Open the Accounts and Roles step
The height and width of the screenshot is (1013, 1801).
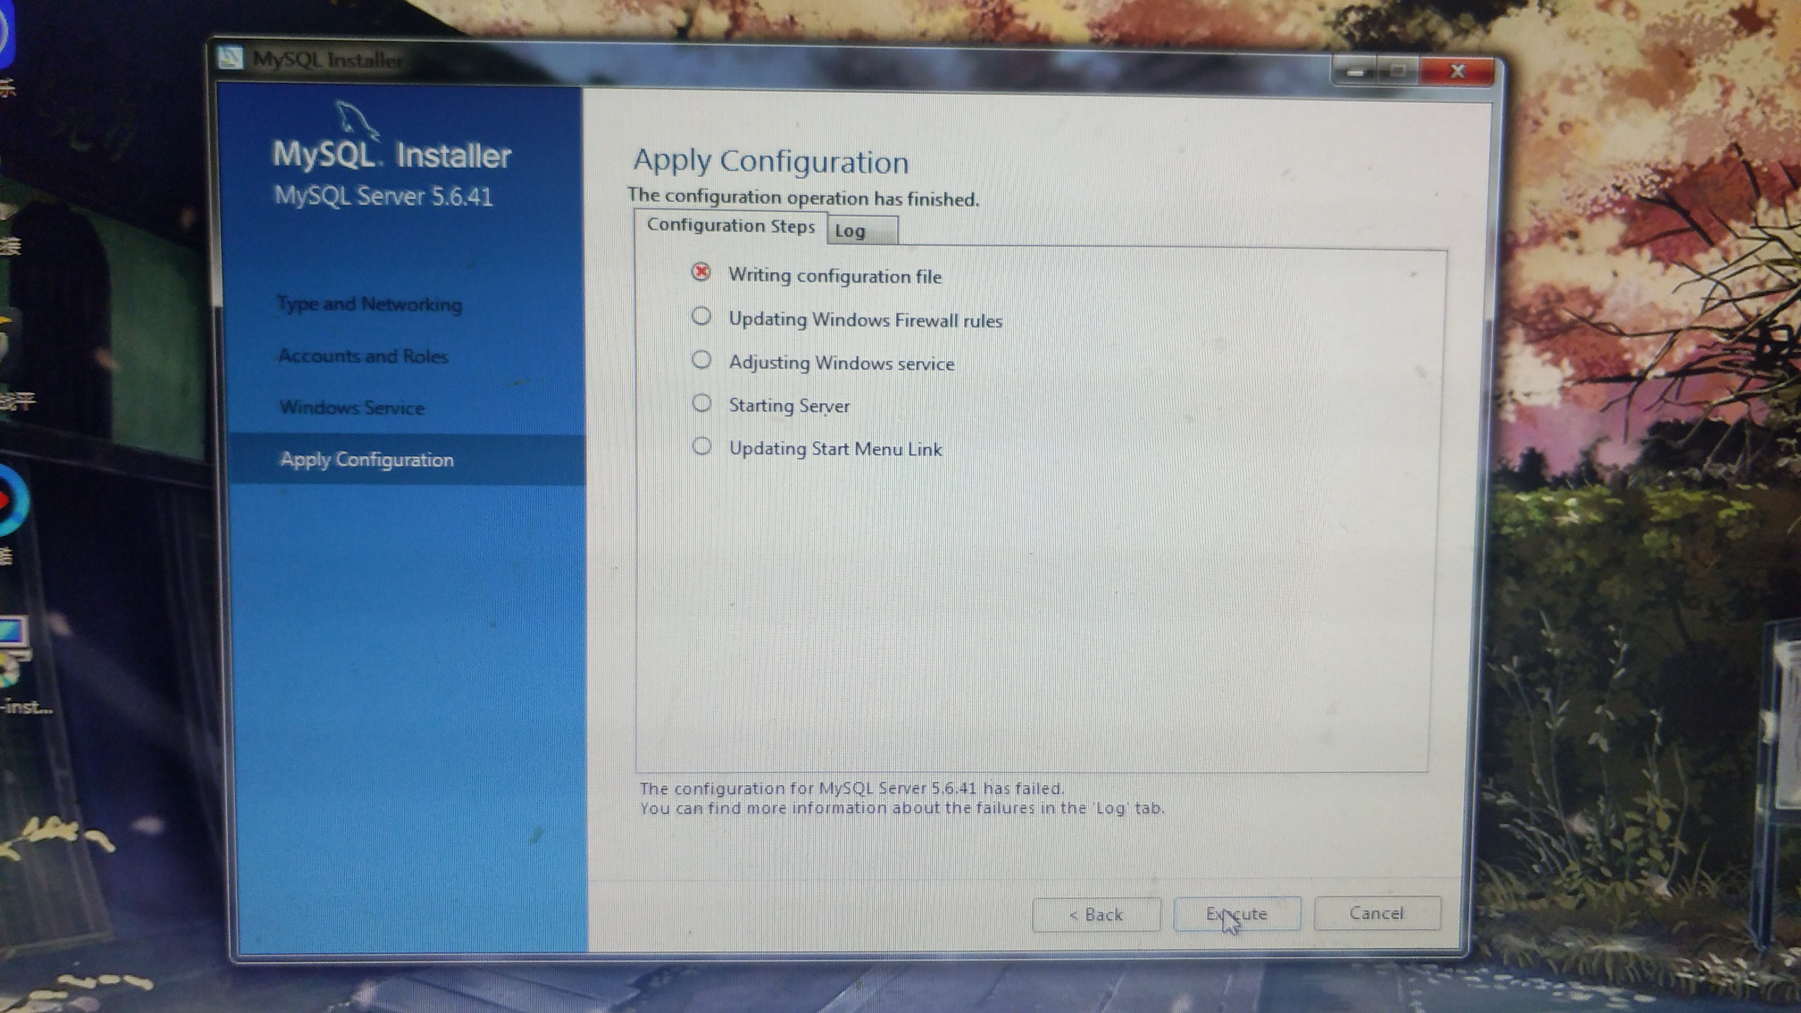tap(363, 356)
